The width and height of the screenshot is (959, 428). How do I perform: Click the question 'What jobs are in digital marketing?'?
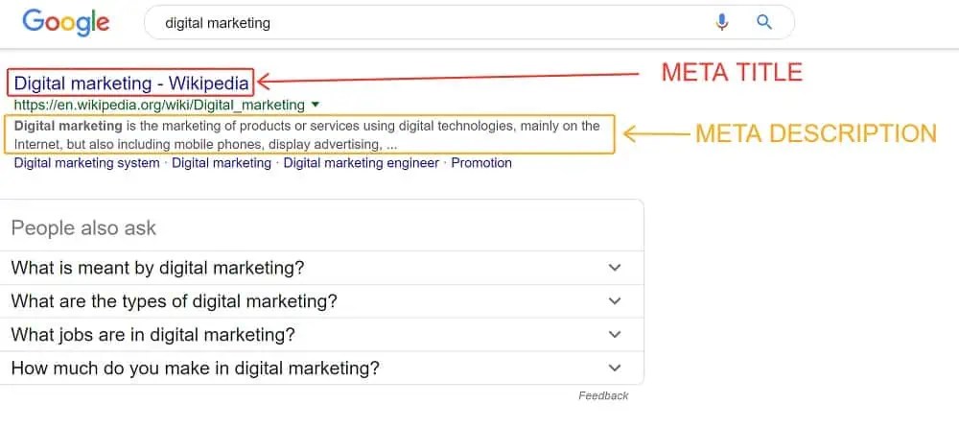click(152, 335)
